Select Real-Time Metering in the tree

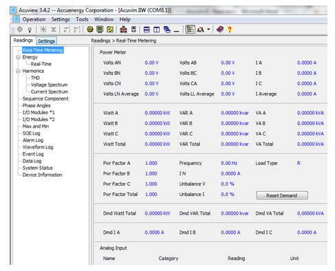pos(43,50)
